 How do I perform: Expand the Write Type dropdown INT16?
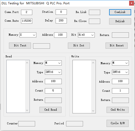[x=120, y=72]
